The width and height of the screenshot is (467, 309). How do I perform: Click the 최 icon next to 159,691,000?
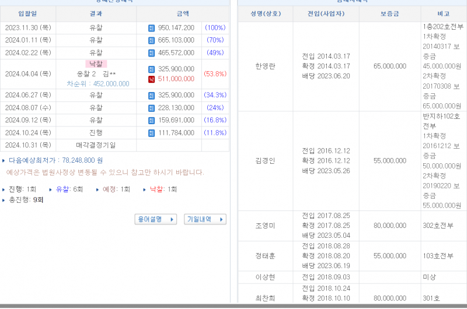click(152, 120)
